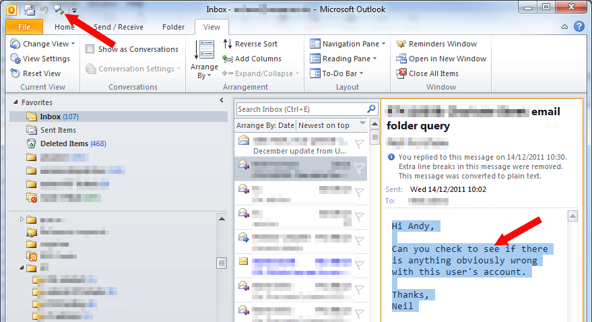592x322 pixels.
Task: Click the Junk E-mail folder icon in Favorites
Action: click(x=32, y=197)
